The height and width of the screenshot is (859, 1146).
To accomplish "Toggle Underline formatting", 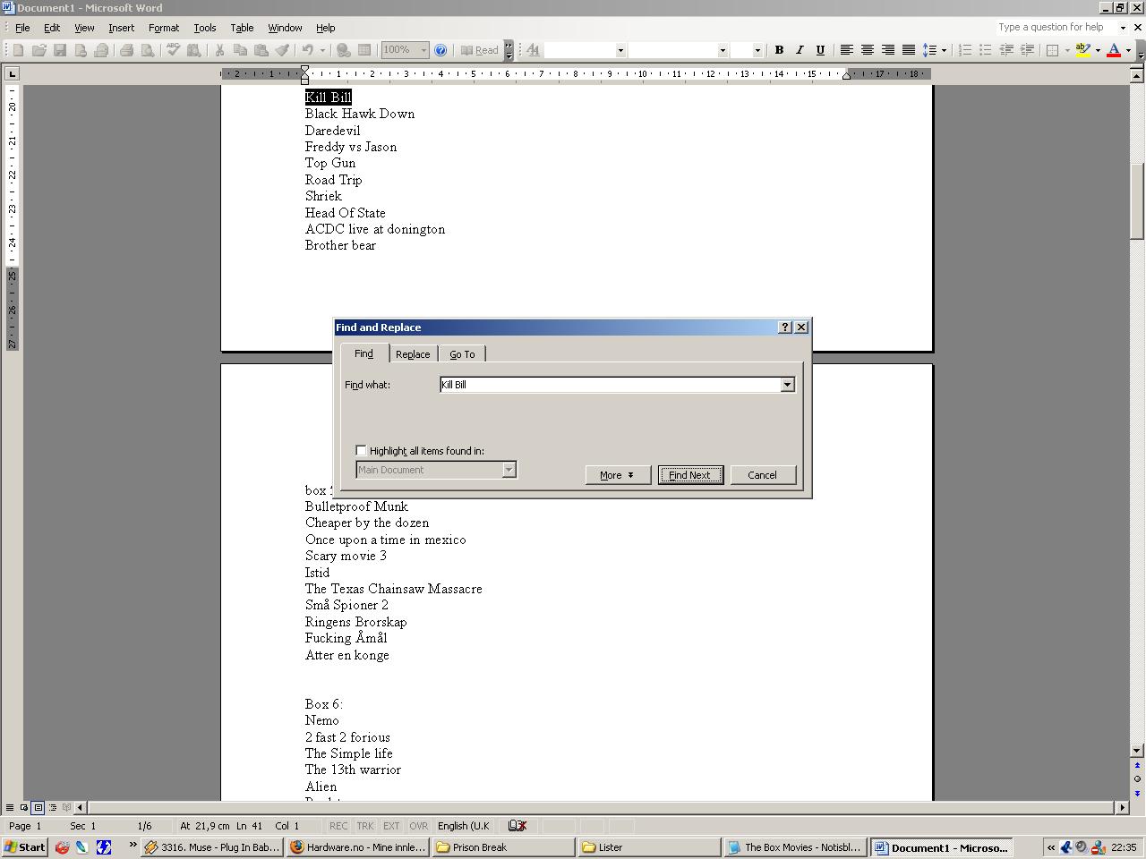I will 820,50.
